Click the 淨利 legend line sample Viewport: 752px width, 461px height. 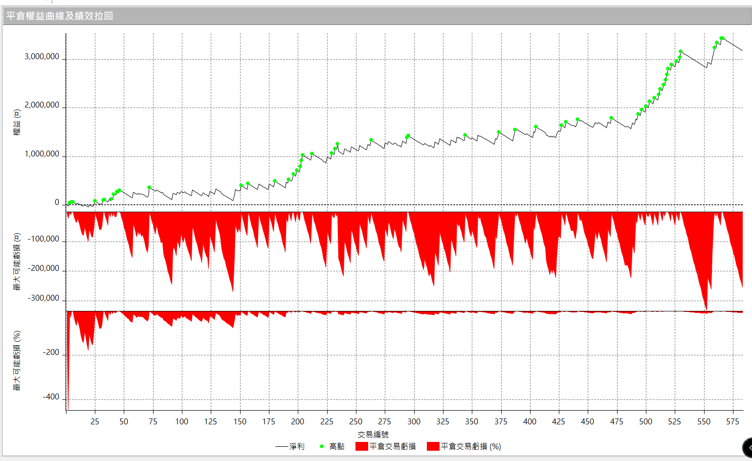(282, 446)
